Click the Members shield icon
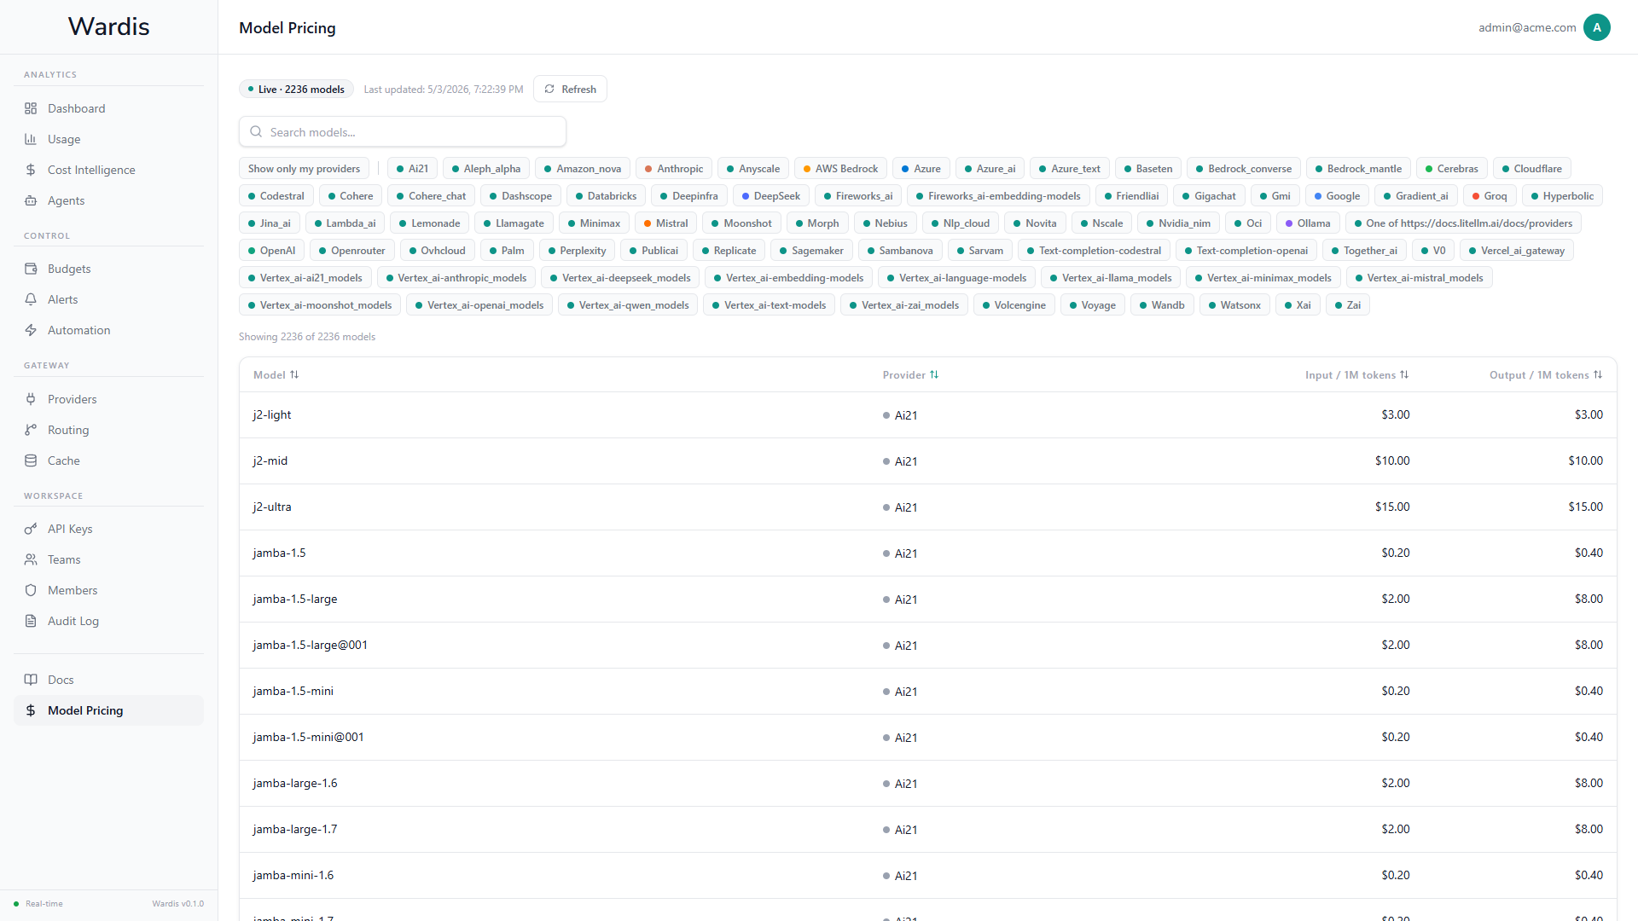This screenshot has width=1638, height=921. [31, 590]
